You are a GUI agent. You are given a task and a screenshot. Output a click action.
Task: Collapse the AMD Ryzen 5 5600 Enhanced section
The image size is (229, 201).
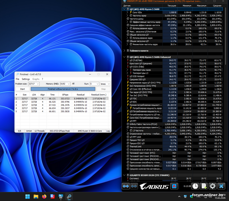coord(124,57)
